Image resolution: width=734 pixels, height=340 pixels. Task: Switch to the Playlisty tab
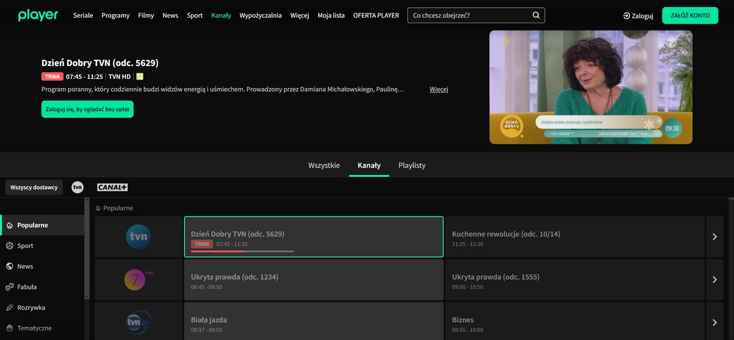[x=412, y=165]
